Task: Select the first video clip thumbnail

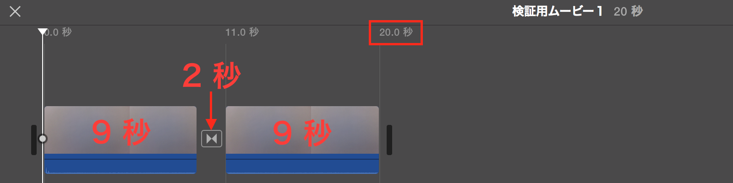Action: [x=120, y=130]
